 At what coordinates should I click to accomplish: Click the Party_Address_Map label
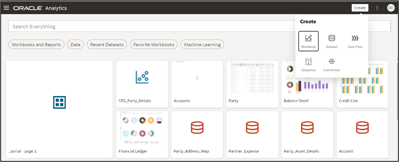[x=191, y=151]
